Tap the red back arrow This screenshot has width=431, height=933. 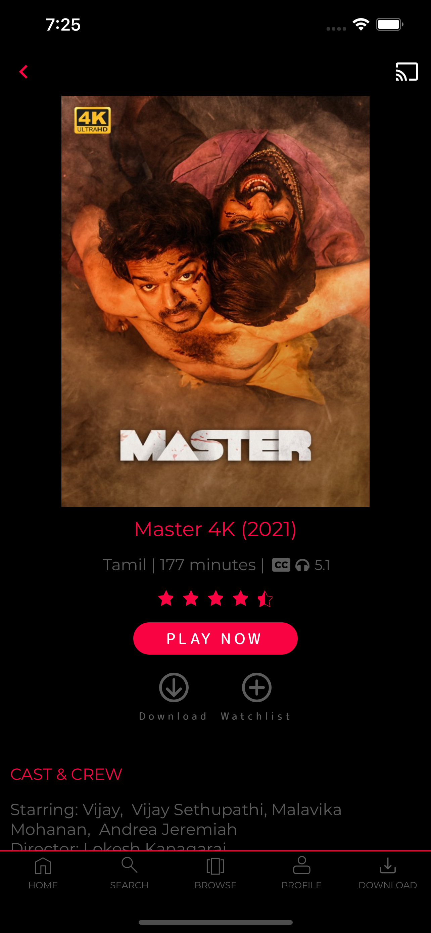coord(23,72)
